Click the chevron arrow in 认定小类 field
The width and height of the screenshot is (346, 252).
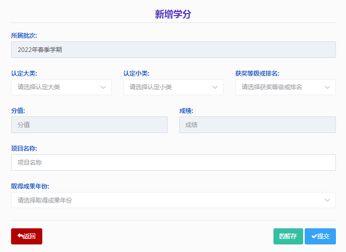(x=215, y=87)
